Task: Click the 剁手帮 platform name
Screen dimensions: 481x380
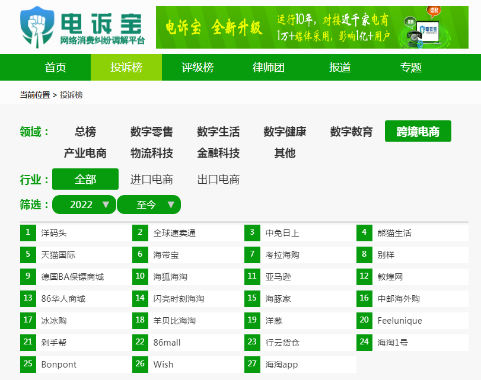Action: click(x=54, y=343)
